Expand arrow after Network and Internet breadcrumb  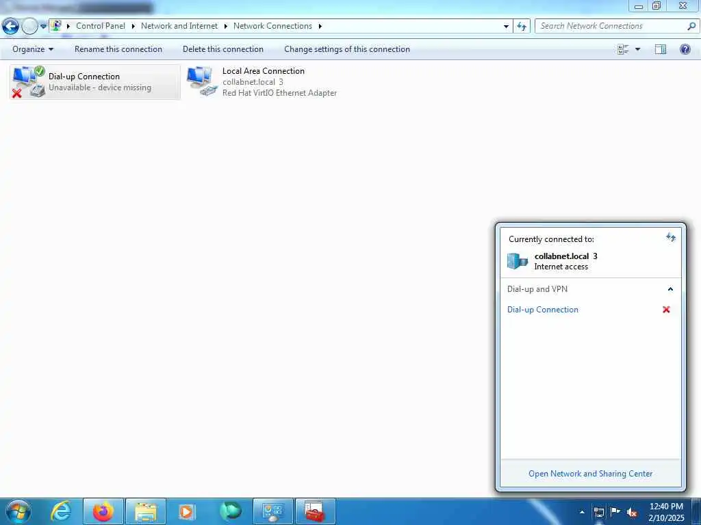[x=225, y=27]
